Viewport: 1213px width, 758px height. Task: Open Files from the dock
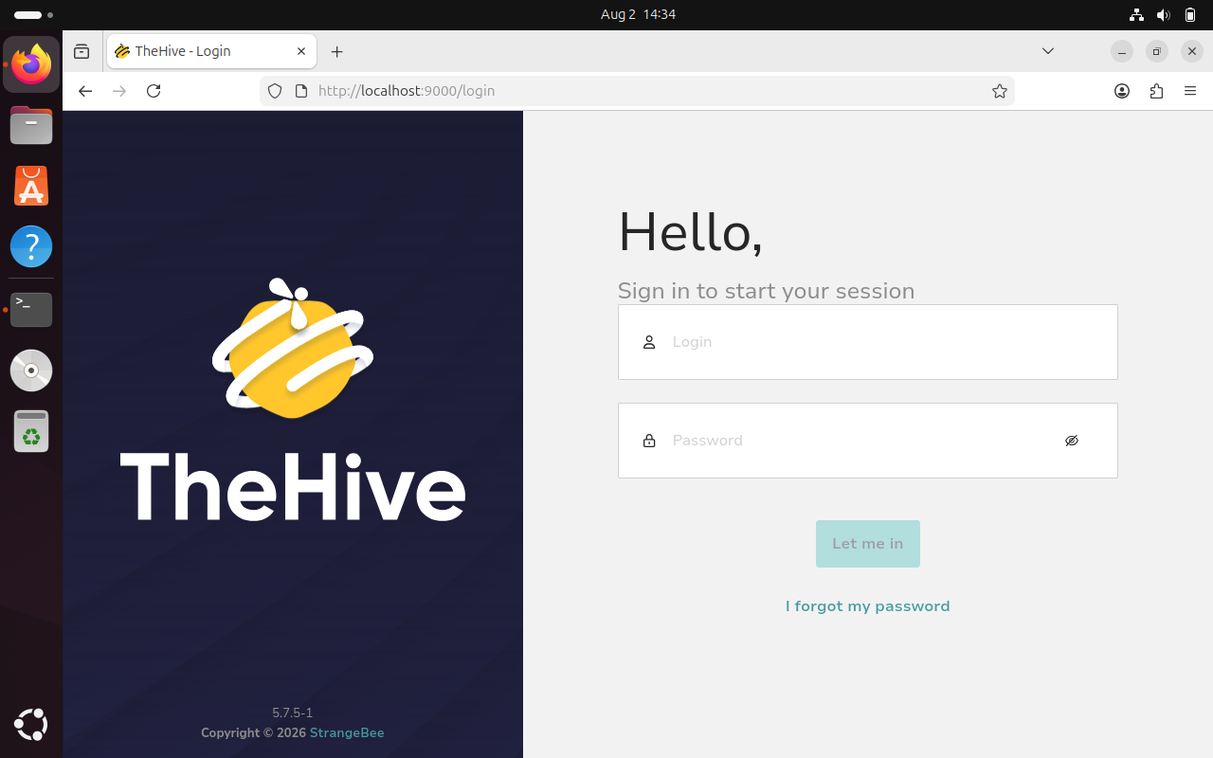pyautogui.click(x=31, y=125)
